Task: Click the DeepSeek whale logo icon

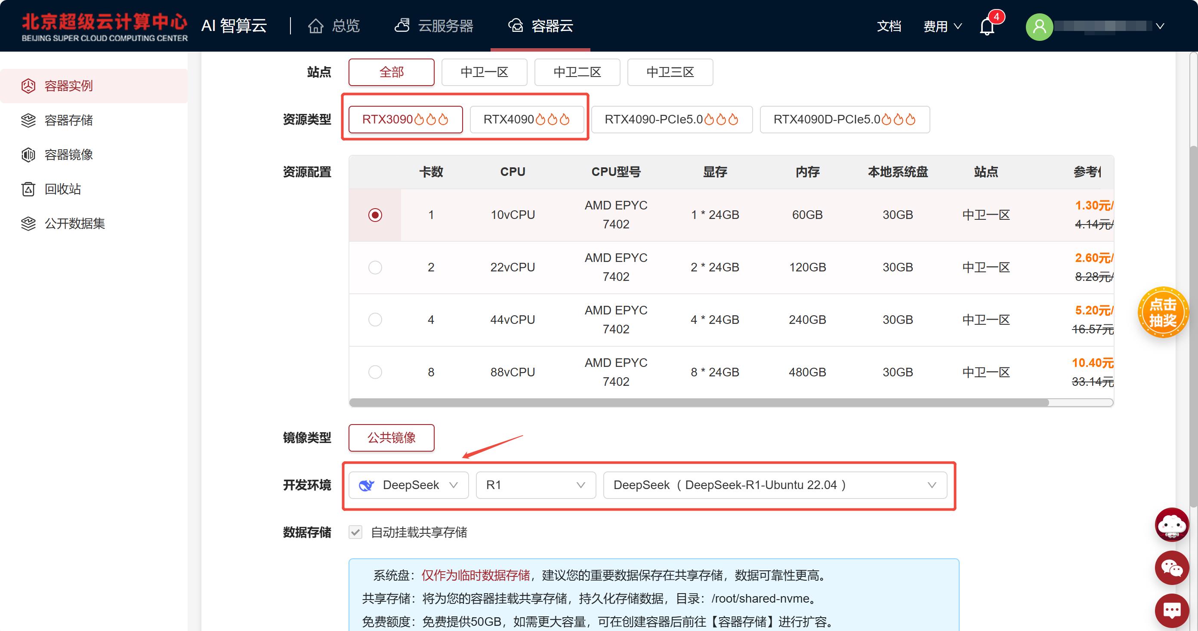Action: click(x=367, y=486)
